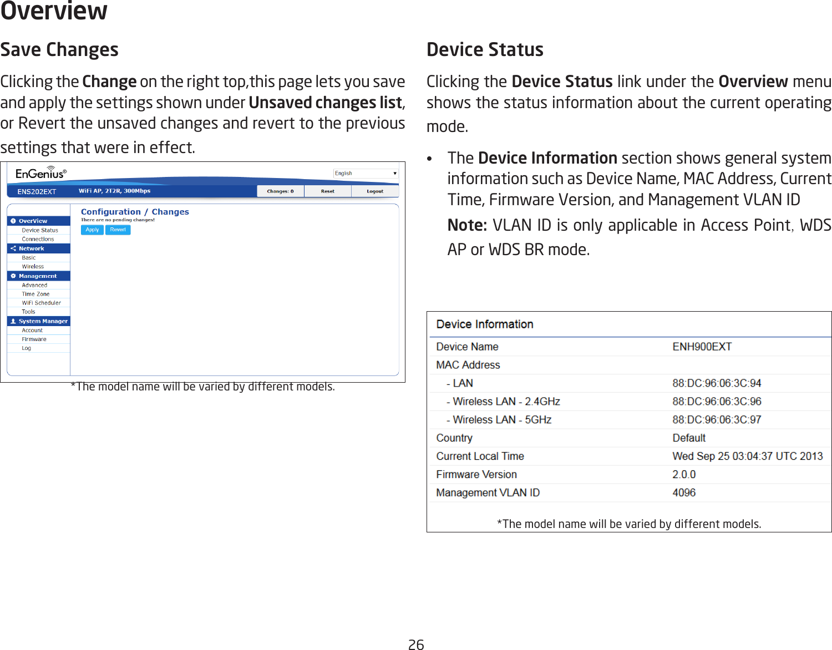
Task: Open Device Status in sidebar
Action: tap(40, 230)
